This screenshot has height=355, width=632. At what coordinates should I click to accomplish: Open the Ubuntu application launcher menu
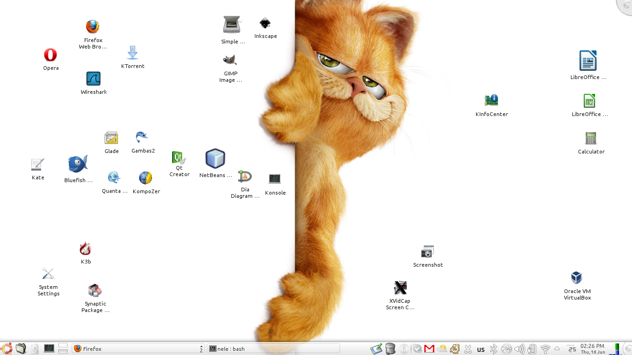click(x=6, y=349)
